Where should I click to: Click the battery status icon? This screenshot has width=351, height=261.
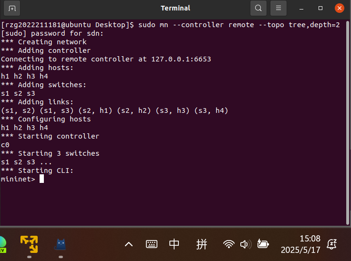point(263,244)
